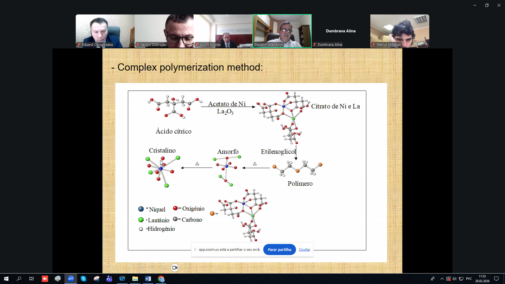Image resolution: width=505 pixels, height=284 pixels.
Task: Click Parar partilha button
Action: [279, 250]
